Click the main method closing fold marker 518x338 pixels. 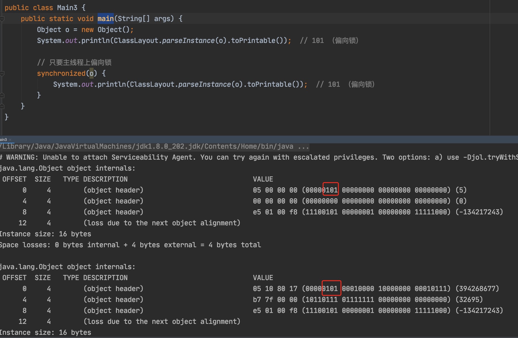[2, 106]
